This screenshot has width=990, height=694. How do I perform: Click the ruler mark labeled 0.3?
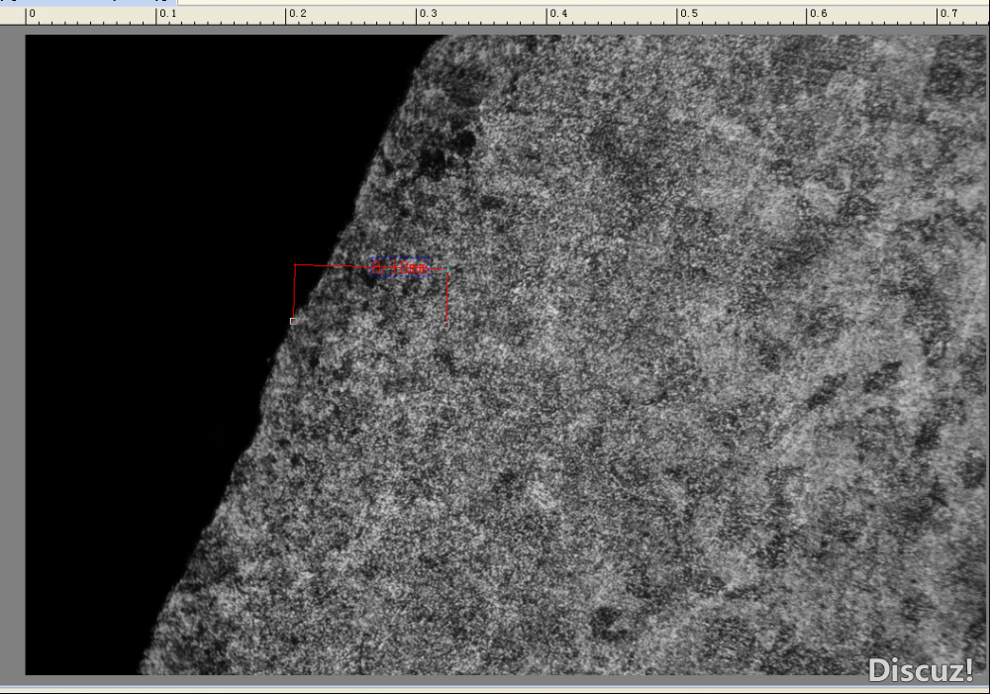pyautogui.click(x=428, y=13)
